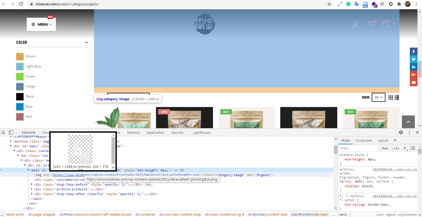Switch to the Elements tab

coord(28,133)
